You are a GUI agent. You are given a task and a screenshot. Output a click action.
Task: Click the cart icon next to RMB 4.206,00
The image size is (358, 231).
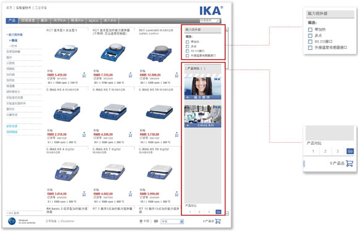(130, 134)
